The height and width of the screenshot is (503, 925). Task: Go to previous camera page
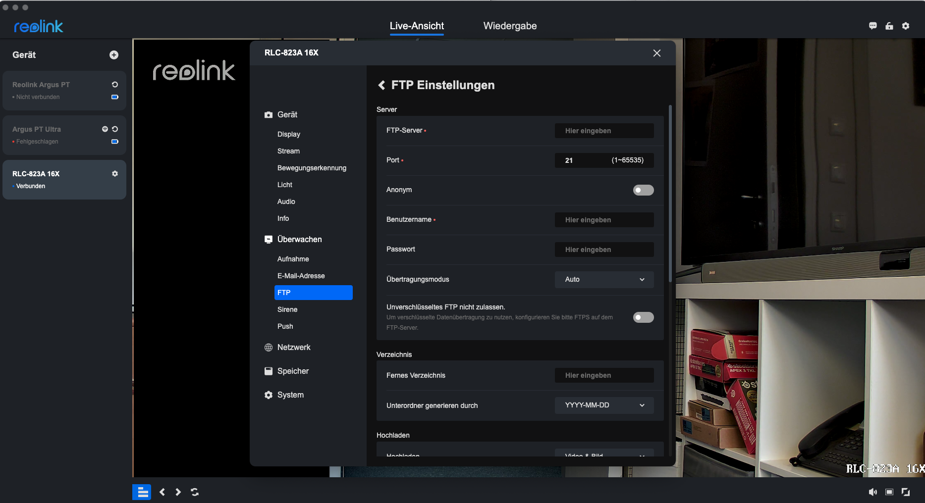[x=162, y=492]
